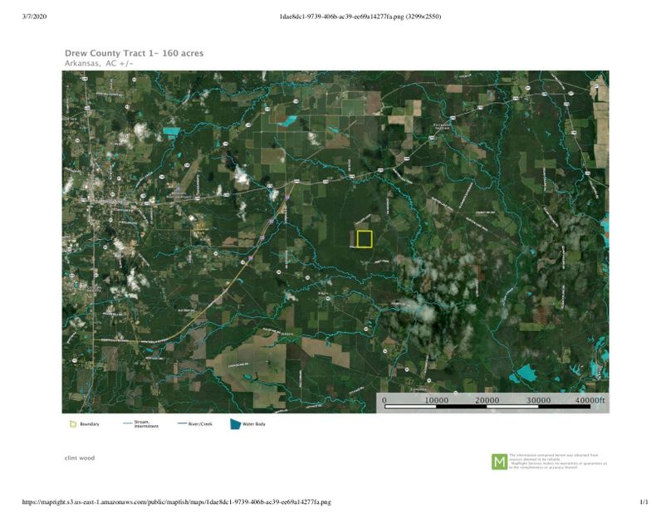This screenshot has height=518, width=671.
Task: Click the Arkansas, AC +/- subtitle
Action: pyautogui.click(x=98, y=63)
